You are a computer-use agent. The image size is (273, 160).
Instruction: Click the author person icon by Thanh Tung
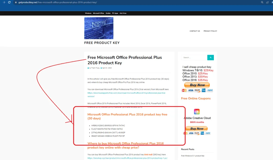pyautogui.click(x=88, y=68)
